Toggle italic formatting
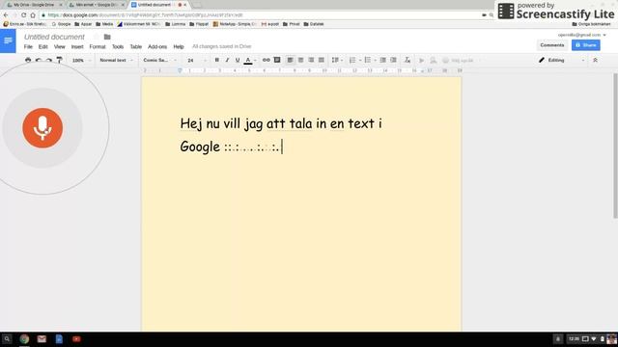The height and width of the screenshot is (347, 618). click(227, 60)
